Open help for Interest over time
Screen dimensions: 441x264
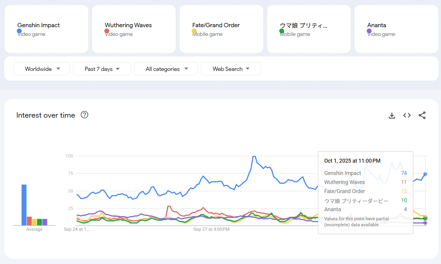(84, 115)
